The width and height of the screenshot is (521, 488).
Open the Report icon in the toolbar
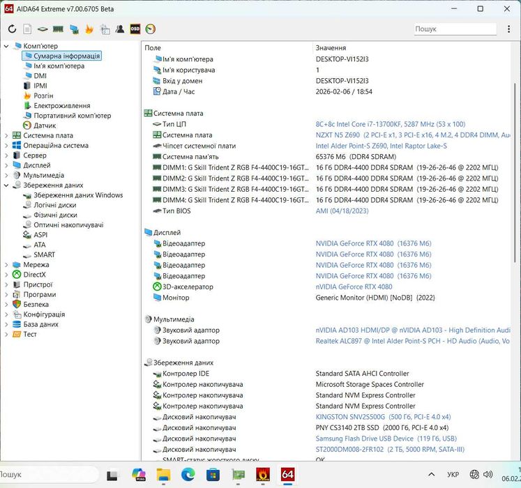(x=27, y=29)
